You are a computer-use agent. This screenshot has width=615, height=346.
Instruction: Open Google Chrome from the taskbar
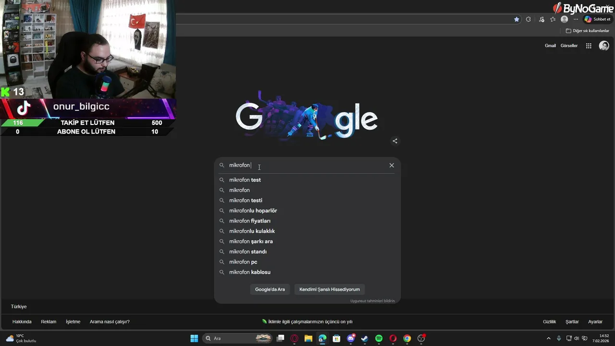coord(407,338)
